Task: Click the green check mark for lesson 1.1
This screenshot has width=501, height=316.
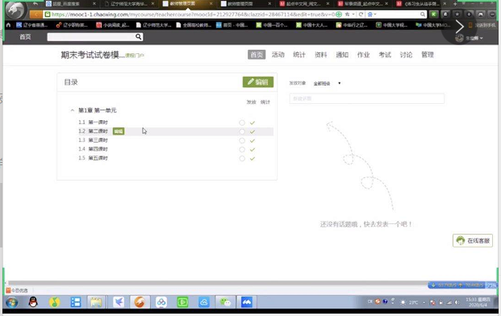Action: click(x=253, y=123)
